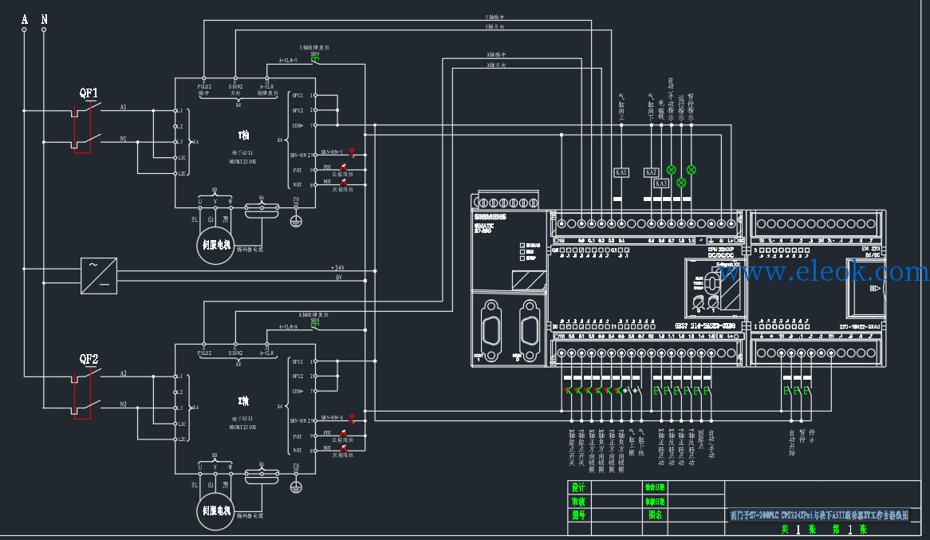
Task: Select the 'QF2' text label
Action: 89,359
